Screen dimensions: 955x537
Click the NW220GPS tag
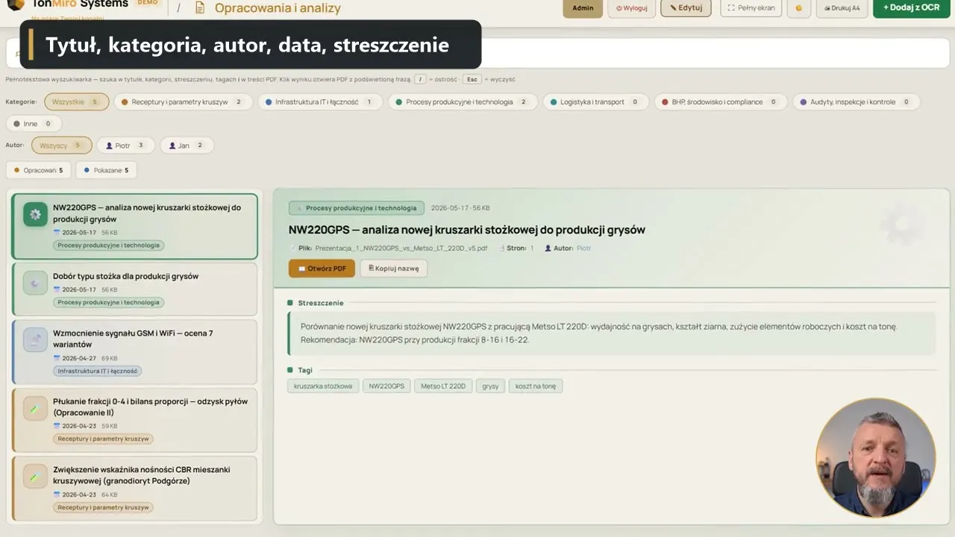pyautogui.click(x=386, y=386)
